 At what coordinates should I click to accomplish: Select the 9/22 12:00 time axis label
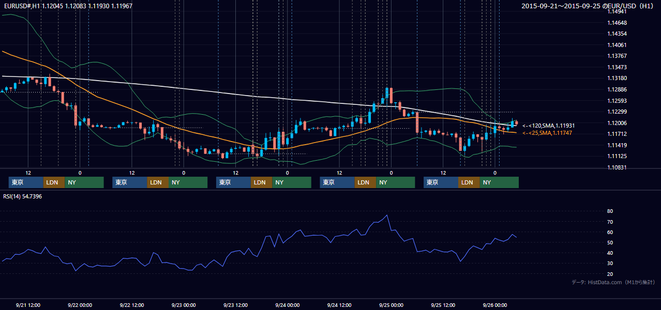tap(131, 305)
